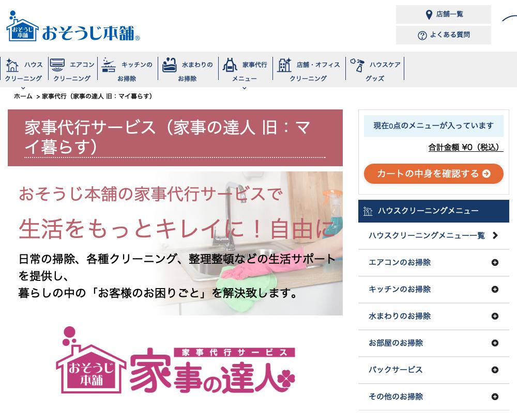
Task: Click the カートの中身を確認する button
Action: (x=433, y=173)
